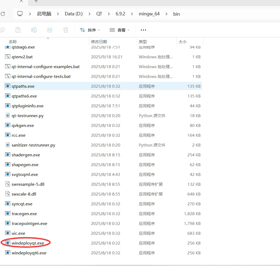Go to 此电脑 in the address bar
The image size is (280, 266).
[x=44, y=14]
